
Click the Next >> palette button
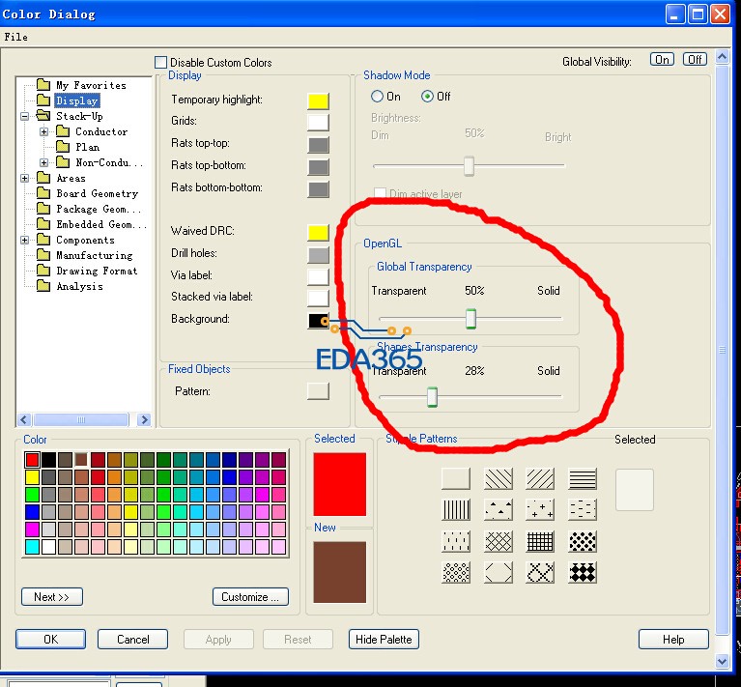click(x=52, y=597)
